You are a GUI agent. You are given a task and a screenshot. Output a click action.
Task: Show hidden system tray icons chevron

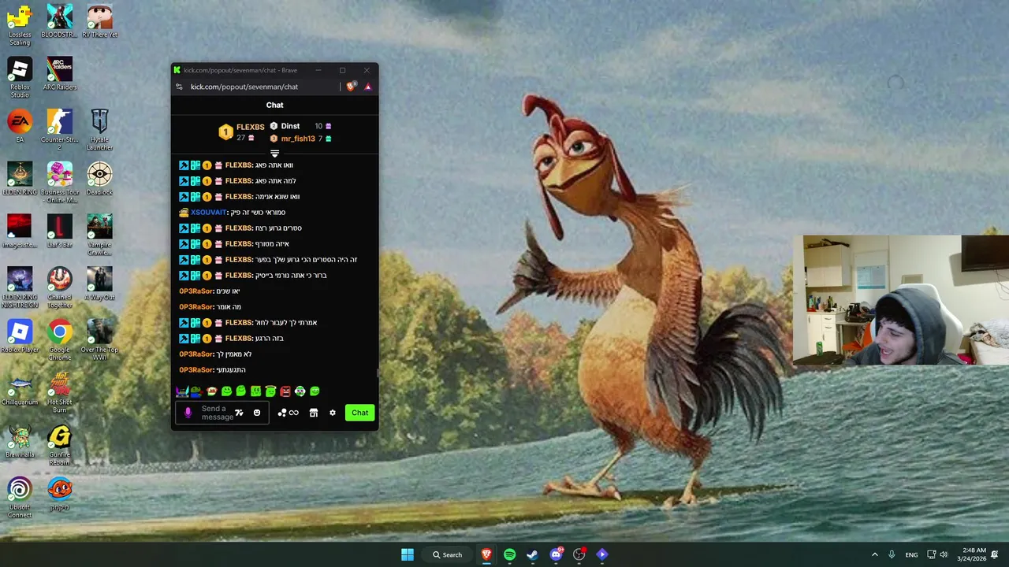(874, 554)
